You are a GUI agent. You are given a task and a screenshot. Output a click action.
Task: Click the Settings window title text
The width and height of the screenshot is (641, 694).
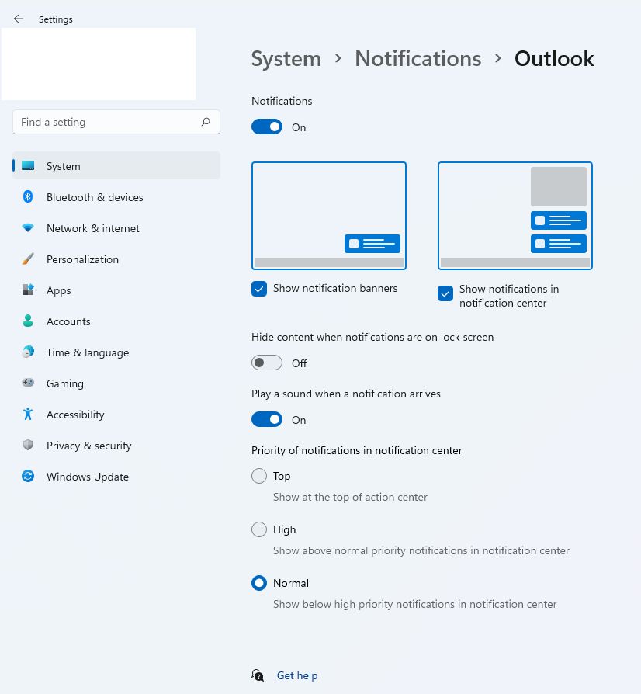point(56,19)
